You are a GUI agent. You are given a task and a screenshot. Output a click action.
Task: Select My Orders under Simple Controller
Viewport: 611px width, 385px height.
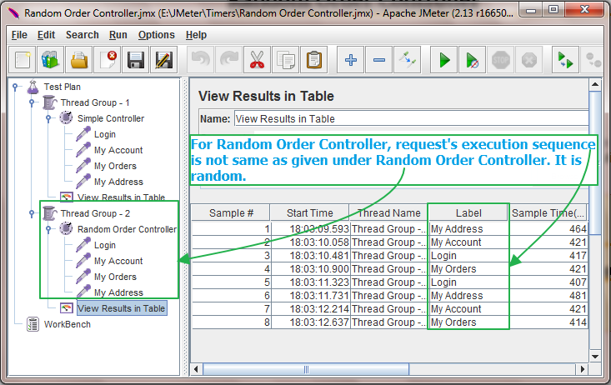pyautogui.click(x=115, y=166)
